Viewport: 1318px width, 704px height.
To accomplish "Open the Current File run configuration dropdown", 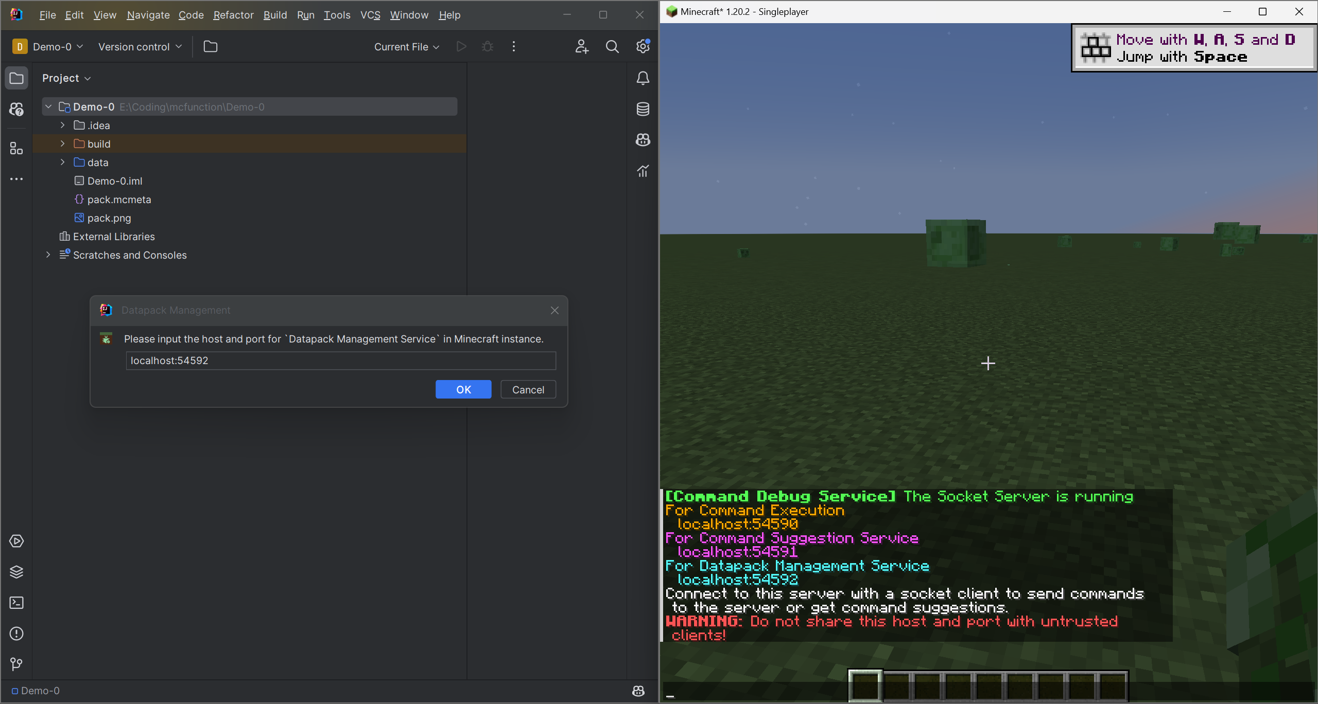I will (x=407, y=47).
